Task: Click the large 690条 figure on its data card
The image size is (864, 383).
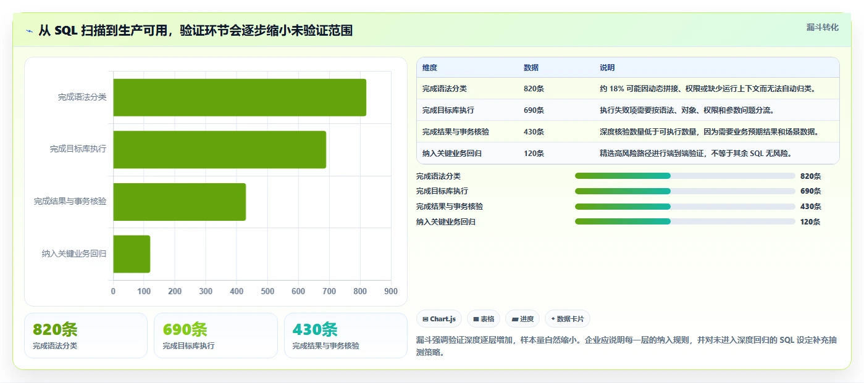Action: click(x=185, y=330)
